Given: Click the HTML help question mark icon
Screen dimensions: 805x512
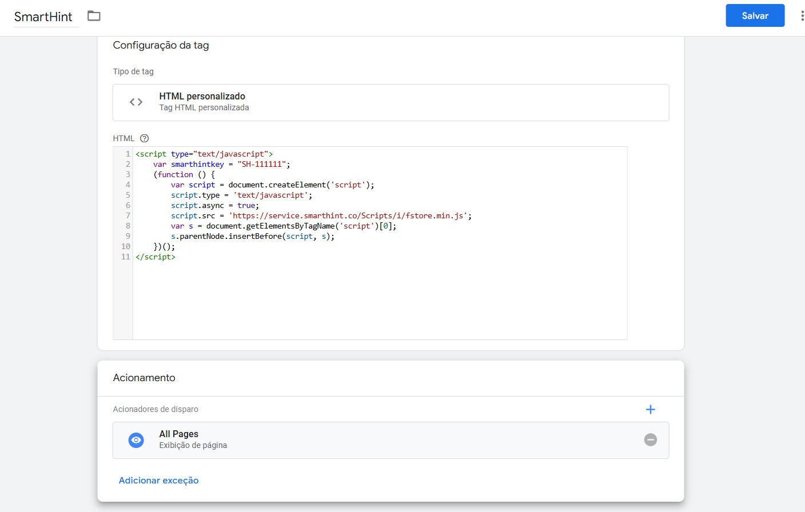Looking at the screenshot, I should 145,138.
